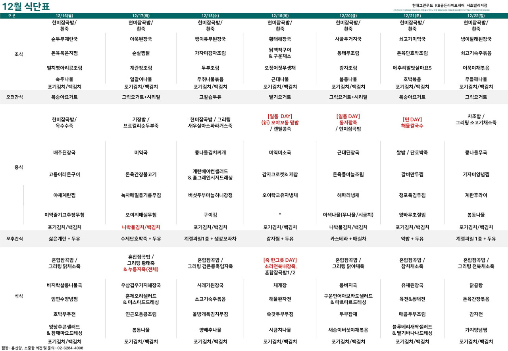Click the 석식 row label
This screenshot has height=351, width=508.
pos(19,296)
